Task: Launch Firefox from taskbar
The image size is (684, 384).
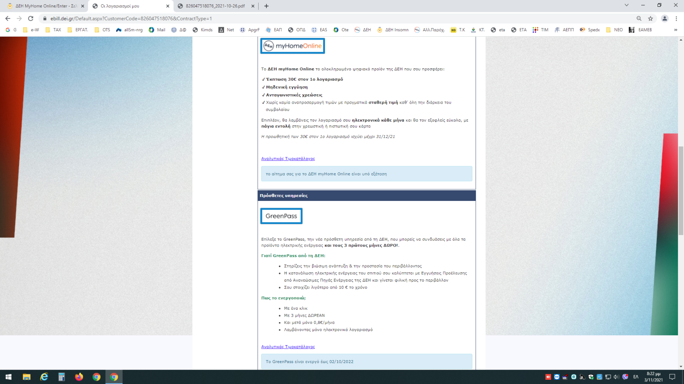Action: (79, 377)
